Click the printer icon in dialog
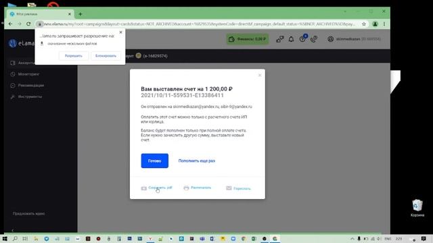This screenshot has height=243, width=433. pyautogui.click(x=186, y=188)
